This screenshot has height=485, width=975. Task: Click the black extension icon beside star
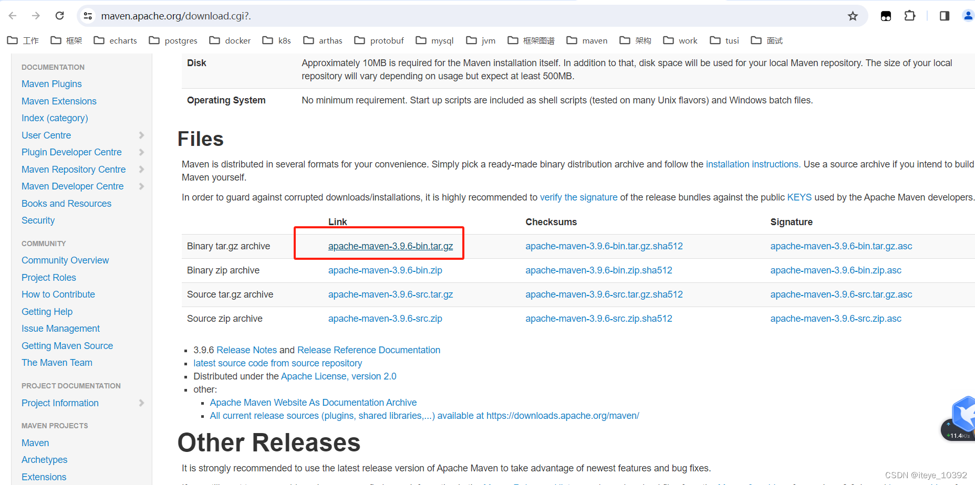[x=886, y=16]
